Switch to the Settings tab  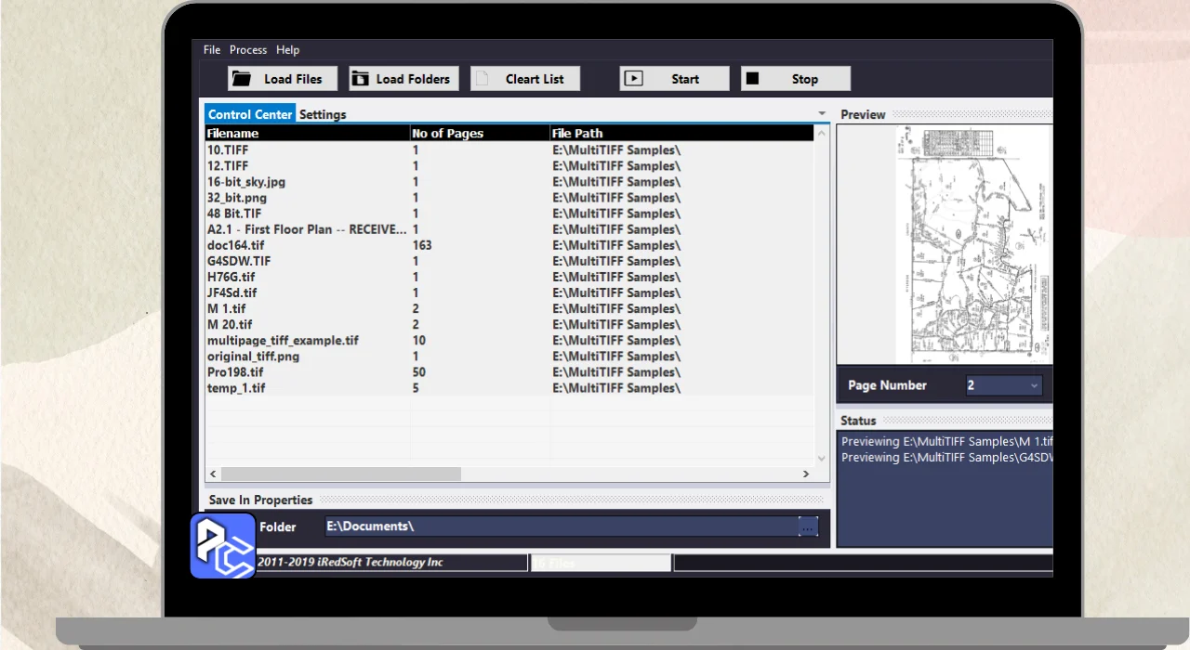pos(323,114)
